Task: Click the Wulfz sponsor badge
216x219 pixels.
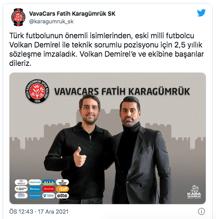Action: coord(21,182)
